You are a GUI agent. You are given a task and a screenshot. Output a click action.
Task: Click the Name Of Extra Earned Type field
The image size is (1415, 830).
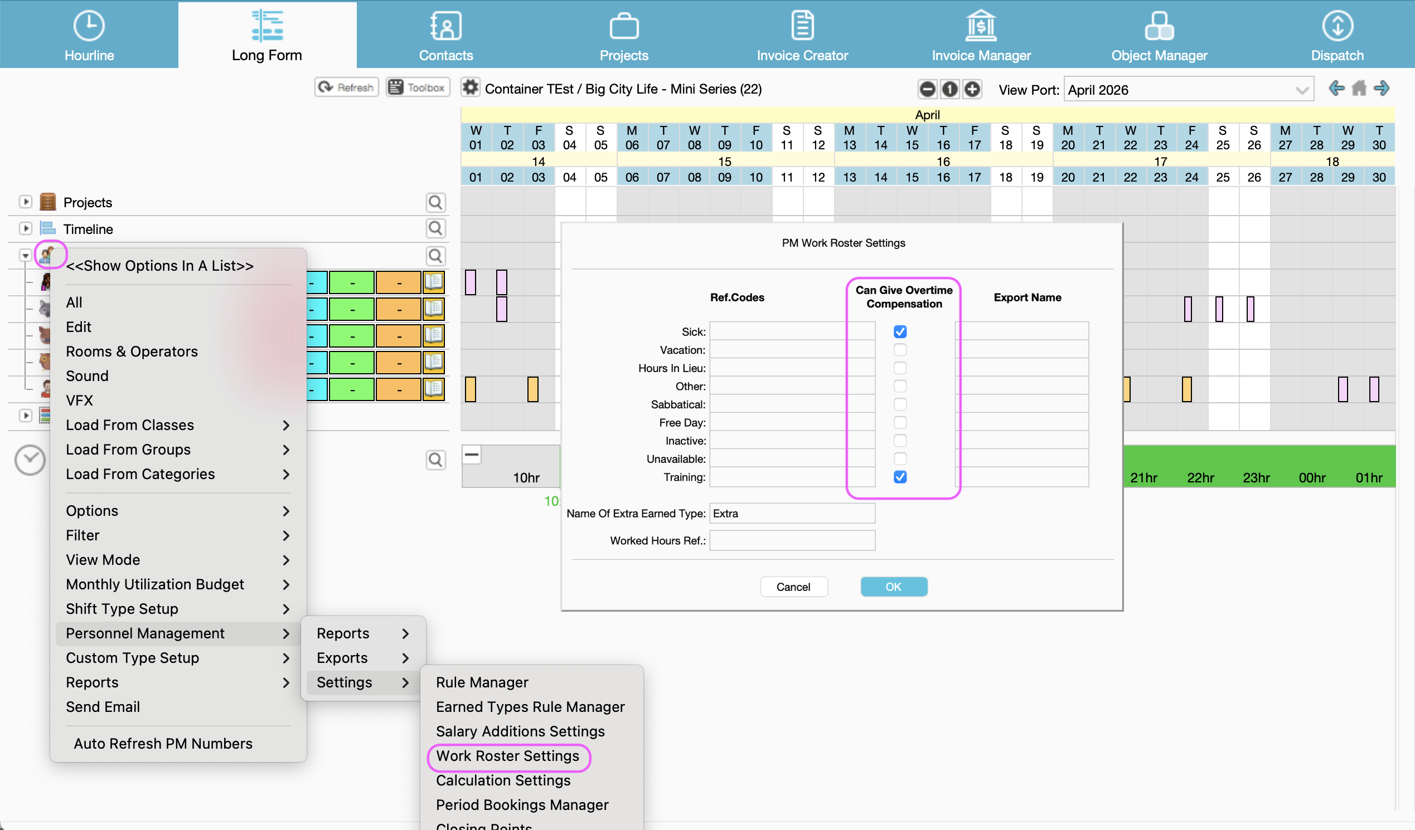click(792, 514)
